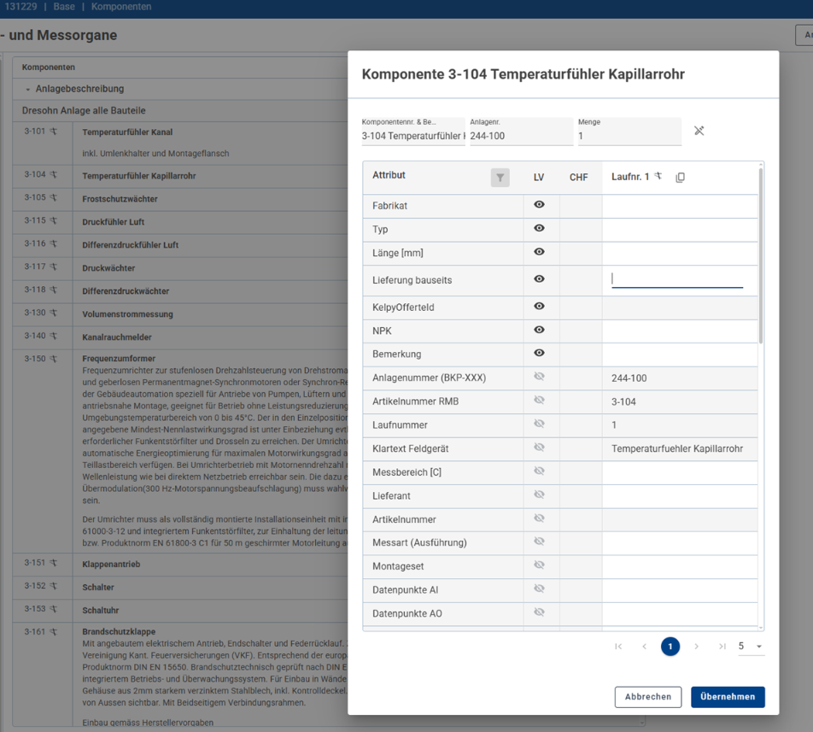The image size is (813, 732).
Task: Click the previous page arrow in pagination
Action: (x=645, y=647)
